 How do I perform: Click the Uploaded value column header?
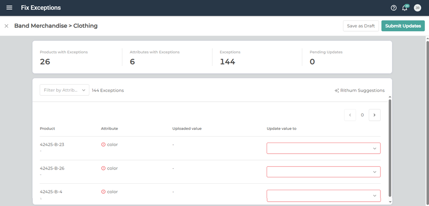[x=187, y=128]
